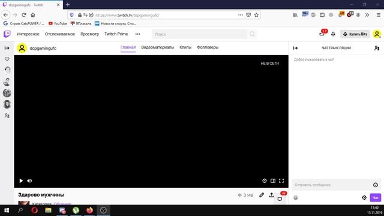Close the dcpgamingufc Twitch tab

[x=58, y=5]
